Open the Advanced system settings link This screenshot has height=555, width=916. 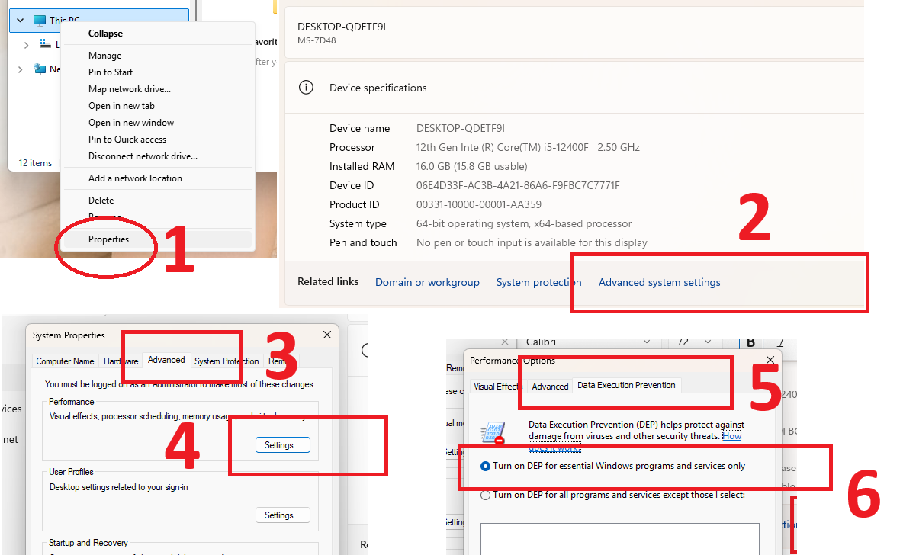(x=659, y=282)
